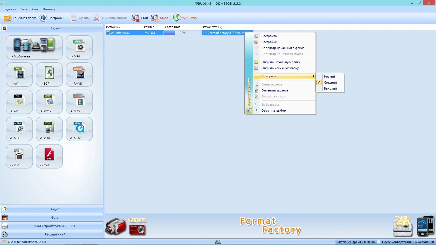
Task: Expand the Аудио category panel
Action: click(52, 209)
